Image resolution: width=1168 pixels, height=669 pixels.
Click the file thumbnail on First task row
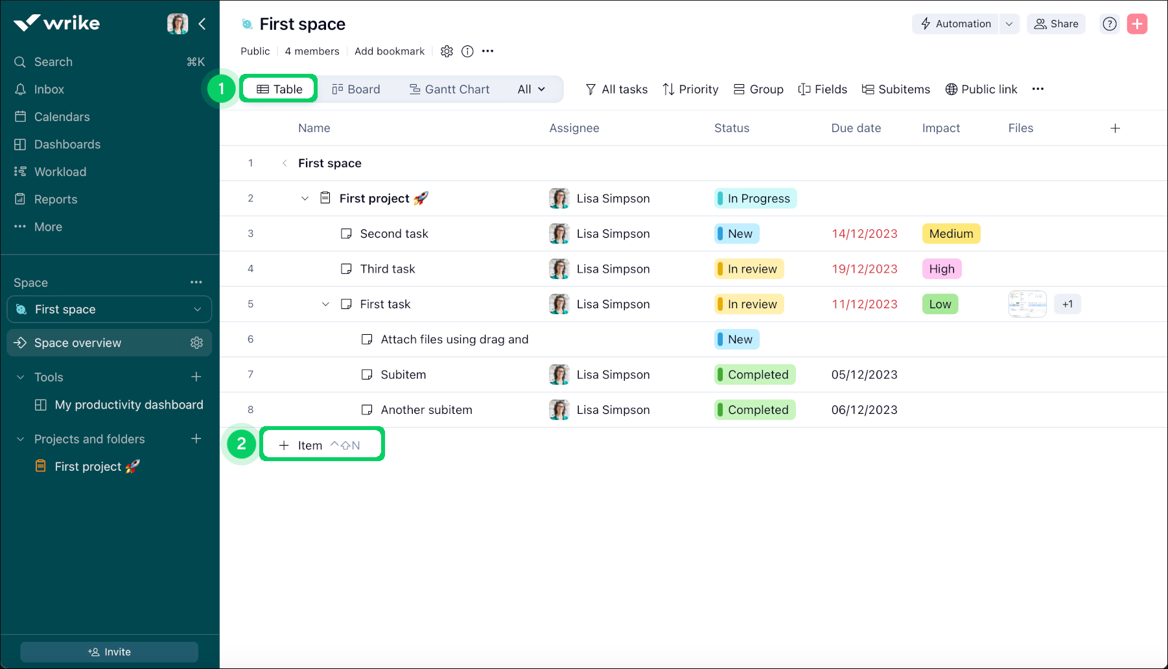pos(1027,304)
